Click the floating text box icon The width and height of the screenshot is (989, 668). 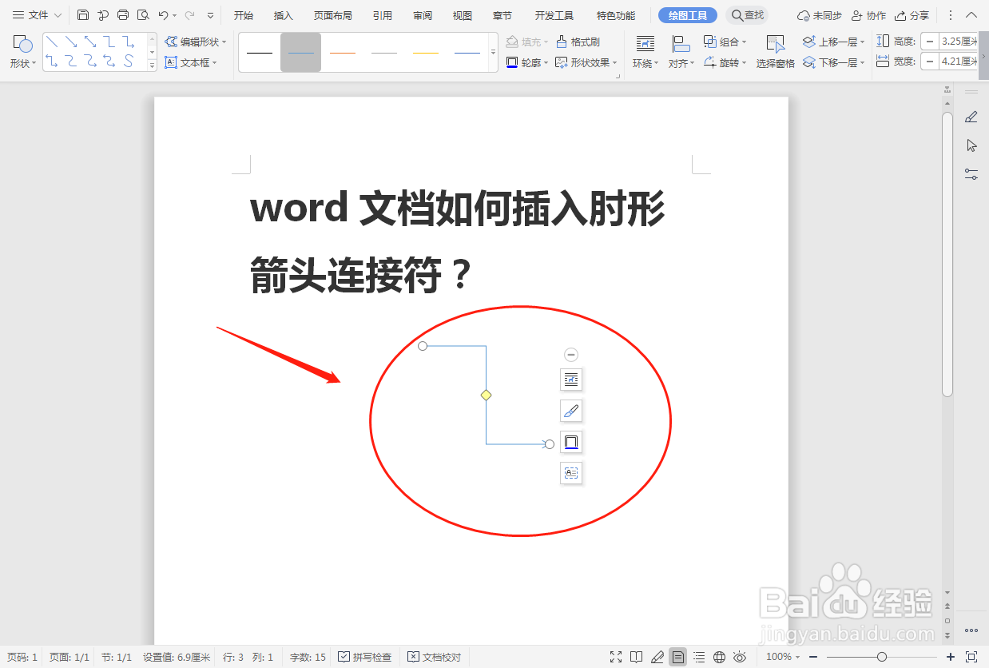[571, 473]
